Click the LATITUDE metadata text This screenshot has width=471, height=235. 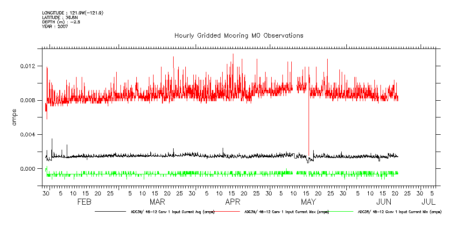pyautogui.click(x=59, y=17)
